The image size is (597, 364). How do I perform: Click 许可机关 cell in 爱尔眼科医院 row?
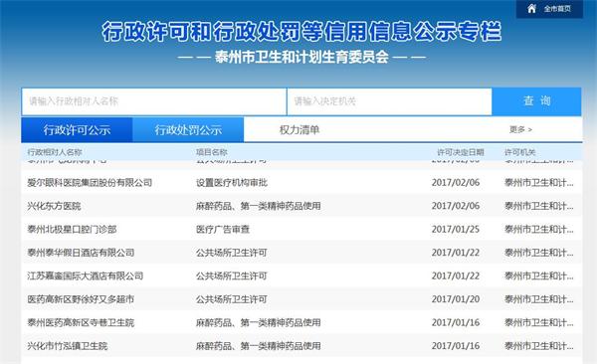(538, 183)
